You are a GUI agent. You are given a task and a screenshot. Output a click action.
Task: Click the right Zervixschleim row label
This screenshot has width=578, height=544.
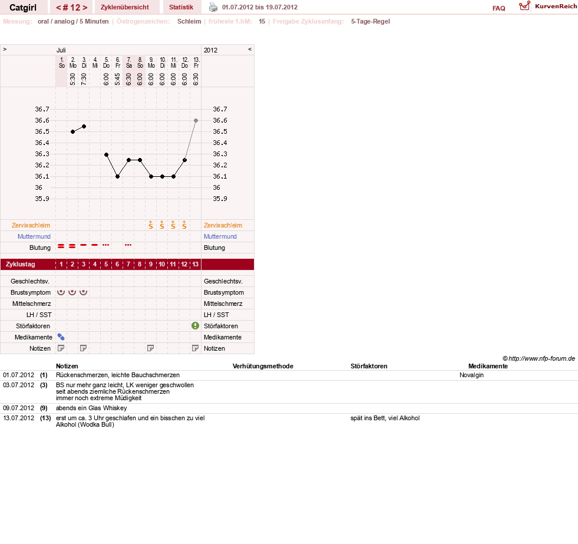click(x=223, y=225)
